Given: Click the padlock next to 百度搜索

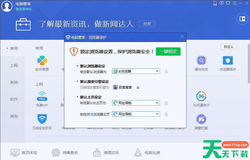Looking at the screenshot, I should [139, 87].
